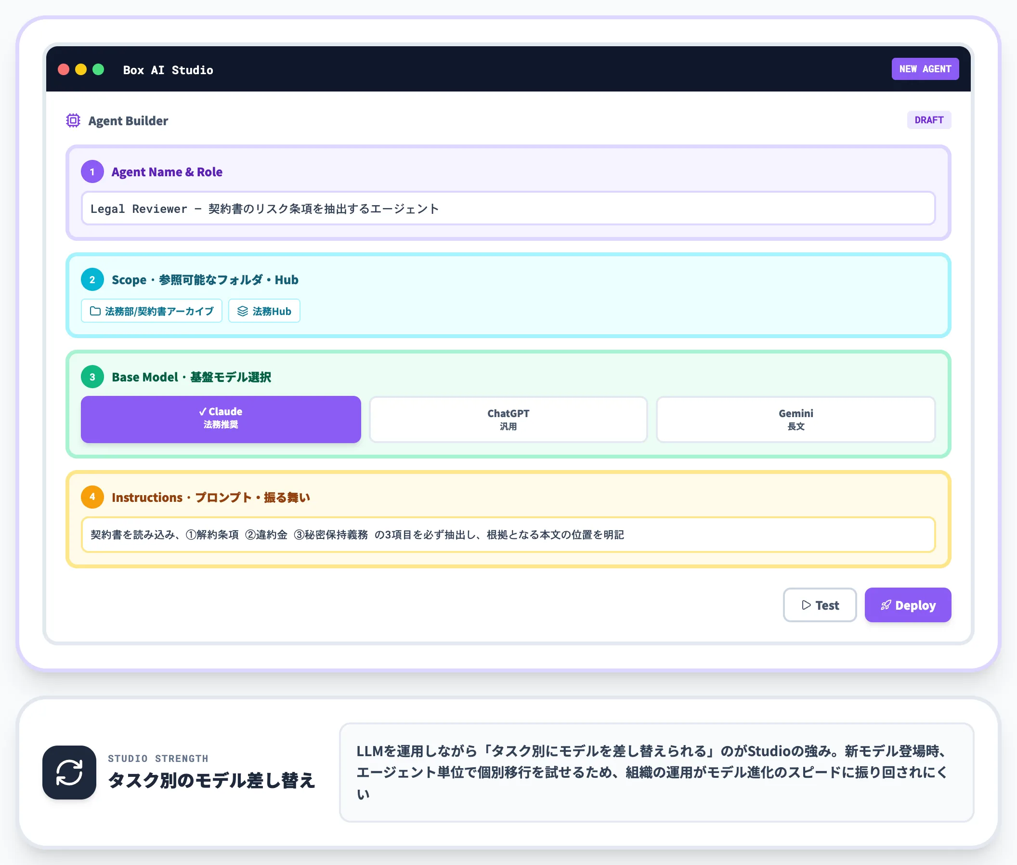Click the DRAFT status badge
The image size is (1017, 865).
tap(929, 120)
